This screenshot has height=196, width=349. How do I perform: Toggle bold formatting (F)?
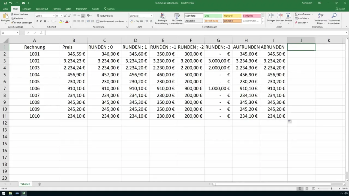tap(37, 21)
